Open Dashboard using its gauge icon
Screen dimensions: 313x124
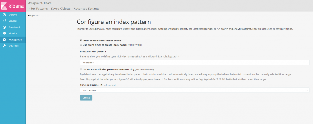(x=4, y=27)
